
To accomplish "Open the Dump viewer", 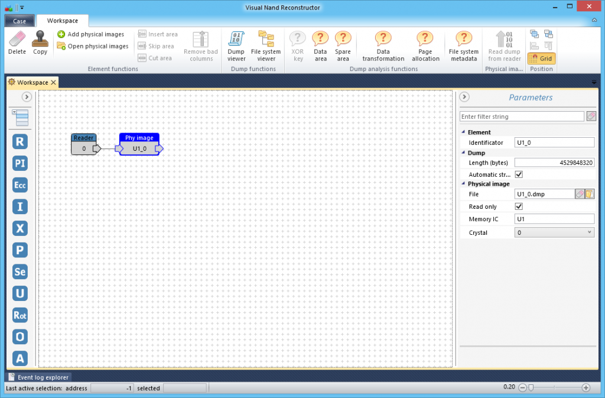I will [x=236, y=46].
